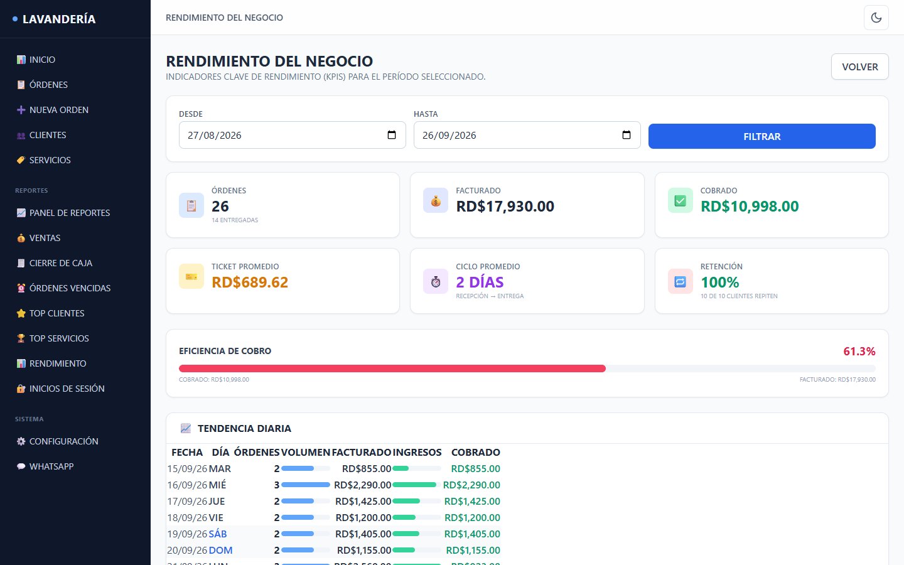Click the Tendencia Diaria chart icon
This screenshot has height=565, width=904.
186,428
